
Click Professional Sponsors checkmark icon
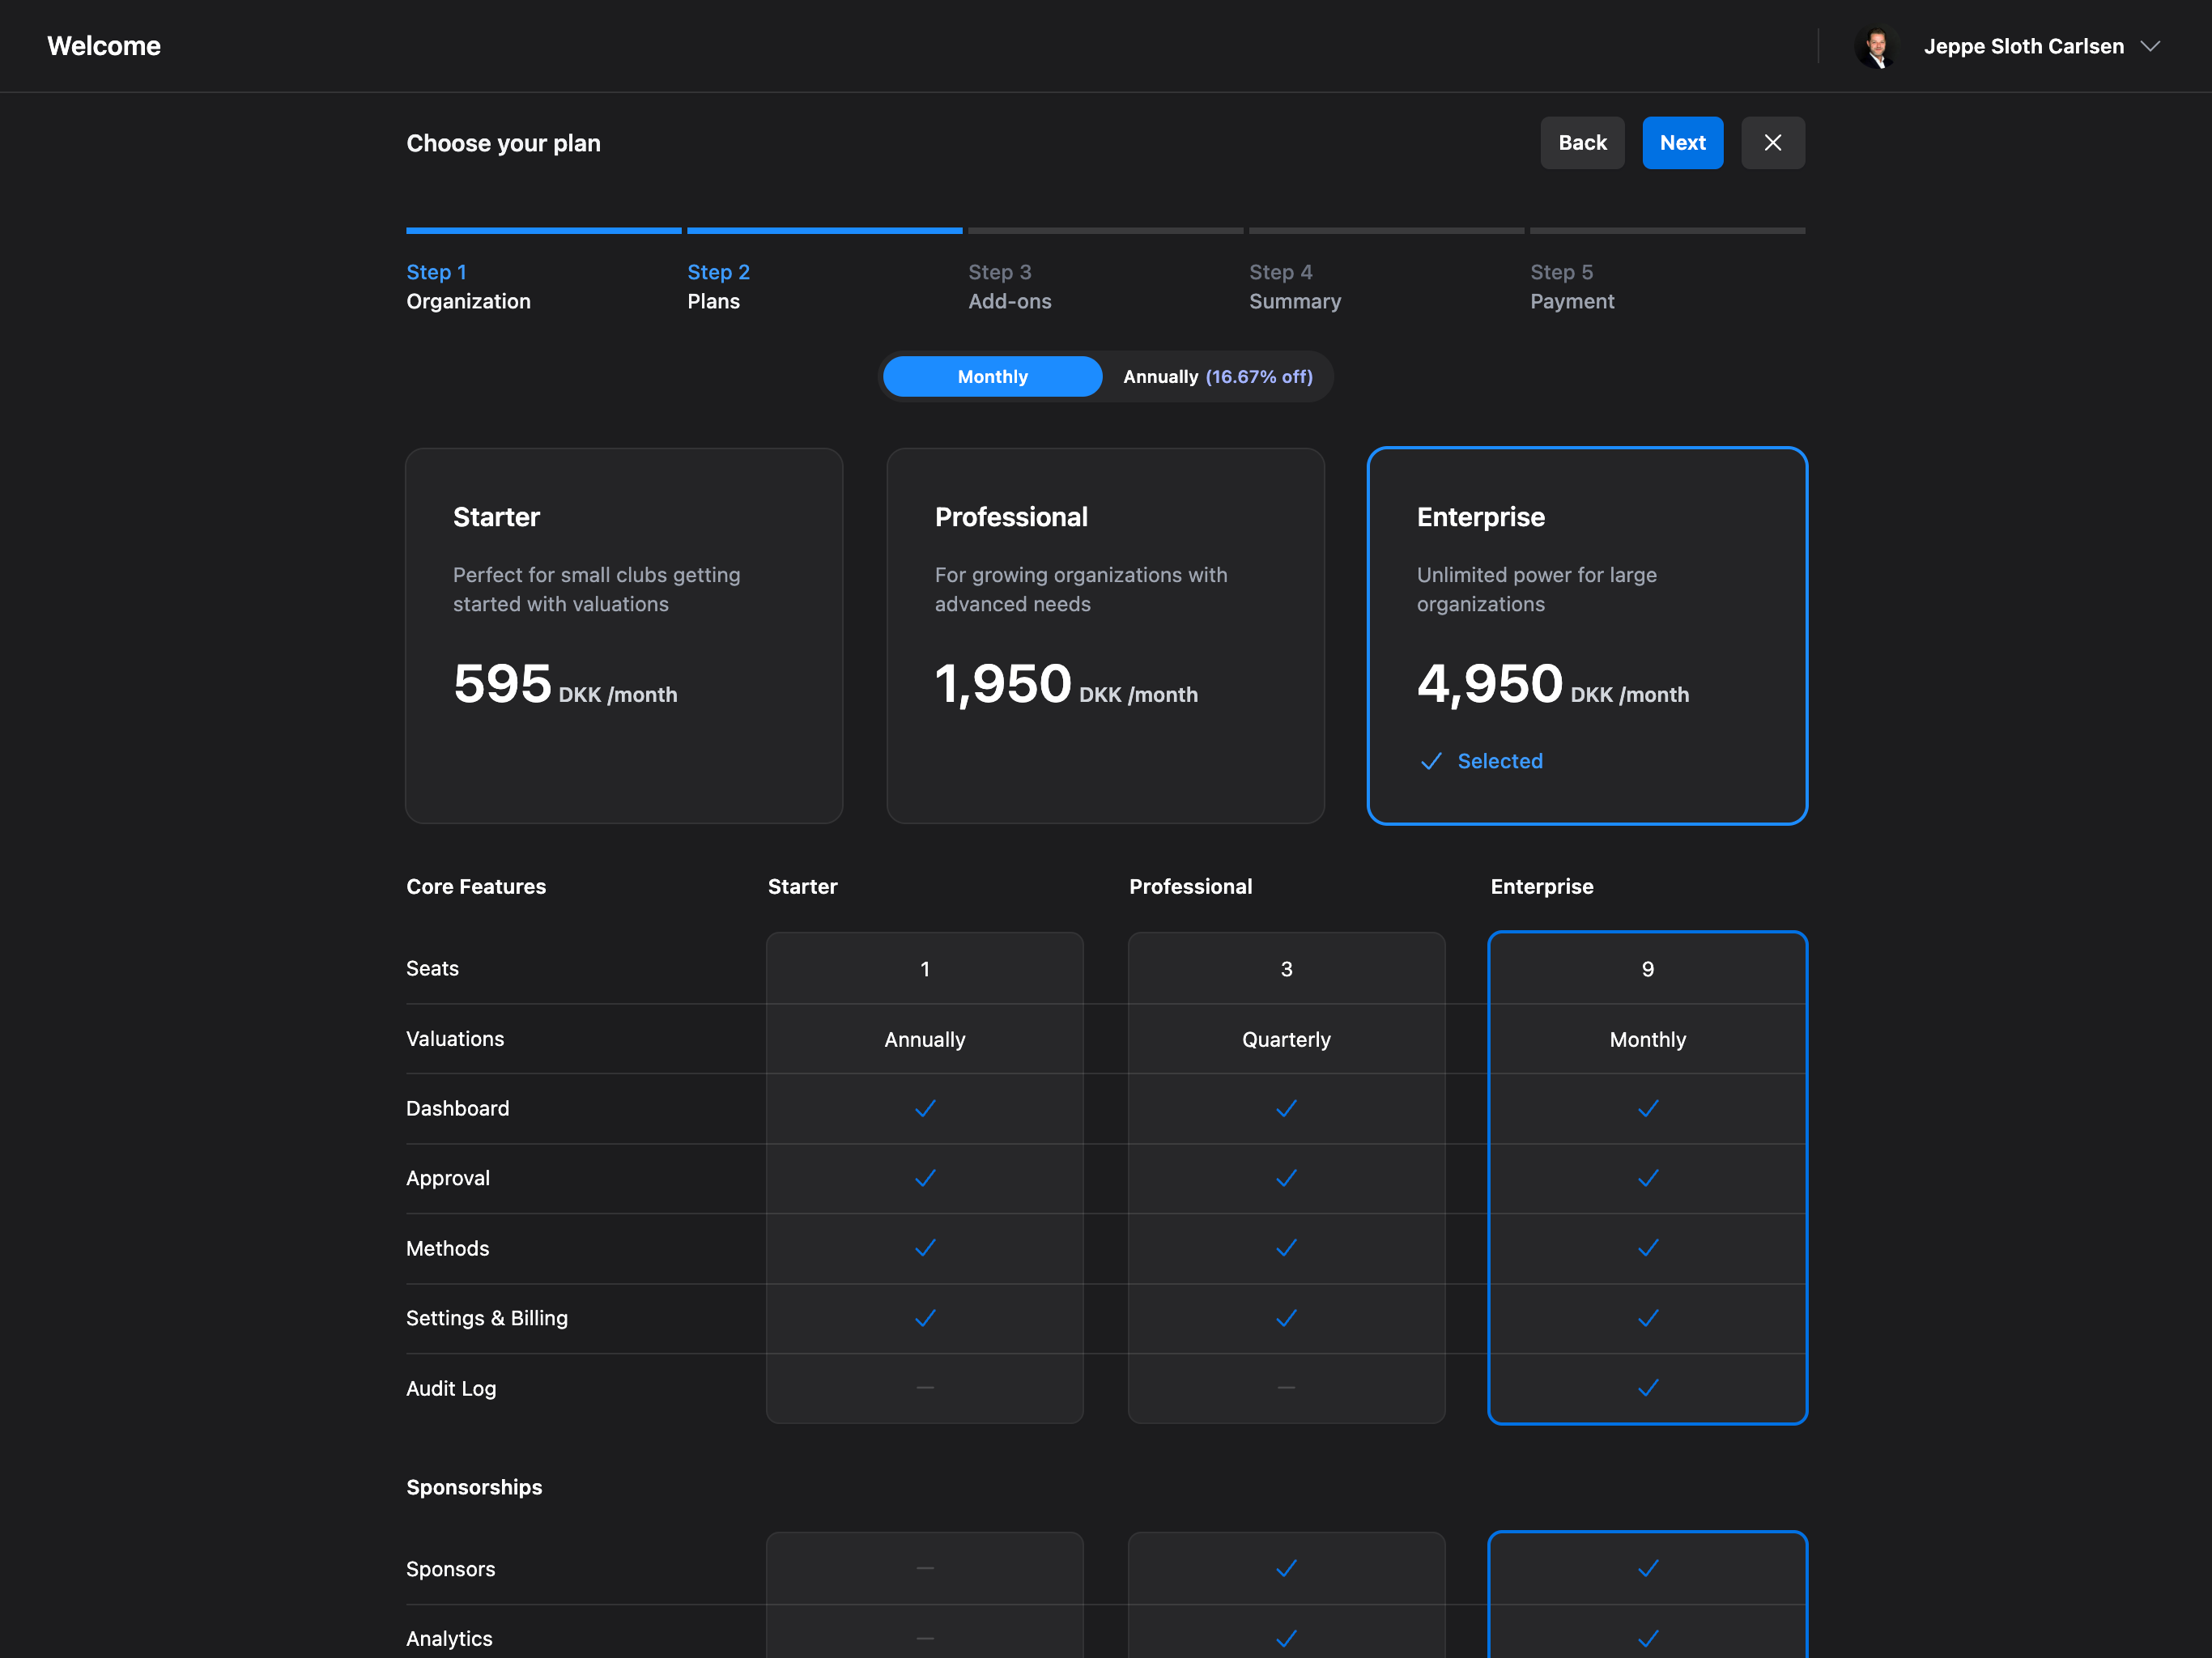pyautogui.click(x=1286, y=1568)
